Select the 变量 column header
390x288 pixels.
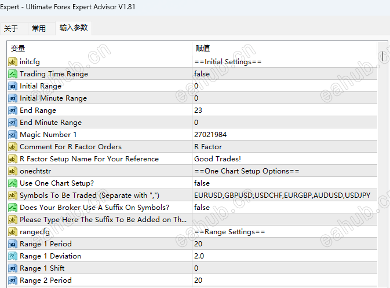pyautogui.click(x=100, y=49)
